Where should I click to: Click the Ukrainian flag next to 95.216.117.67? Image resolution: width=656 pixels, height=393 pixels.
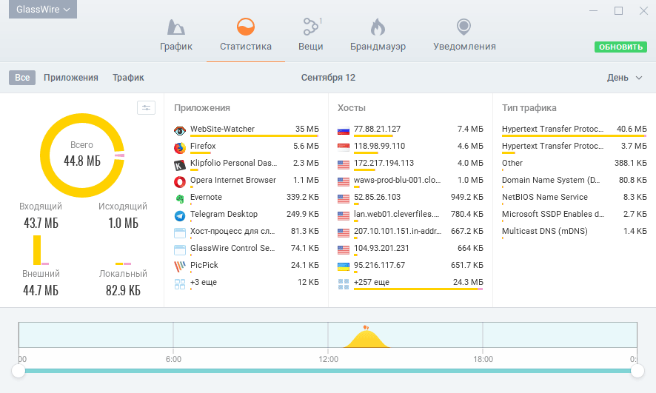pos(344,266)
